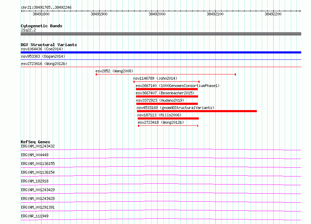This screenshot has height=224, width=311.
Task: Open the ERG|NM_001243432 transcript label
Action: (x=38, y=146)
